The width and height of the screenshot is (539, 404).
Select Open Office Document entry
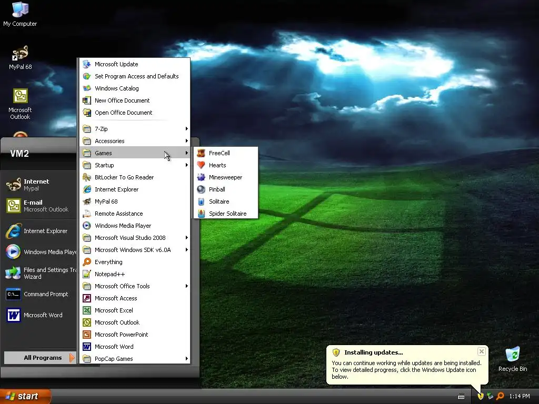[x=135, y=113]
